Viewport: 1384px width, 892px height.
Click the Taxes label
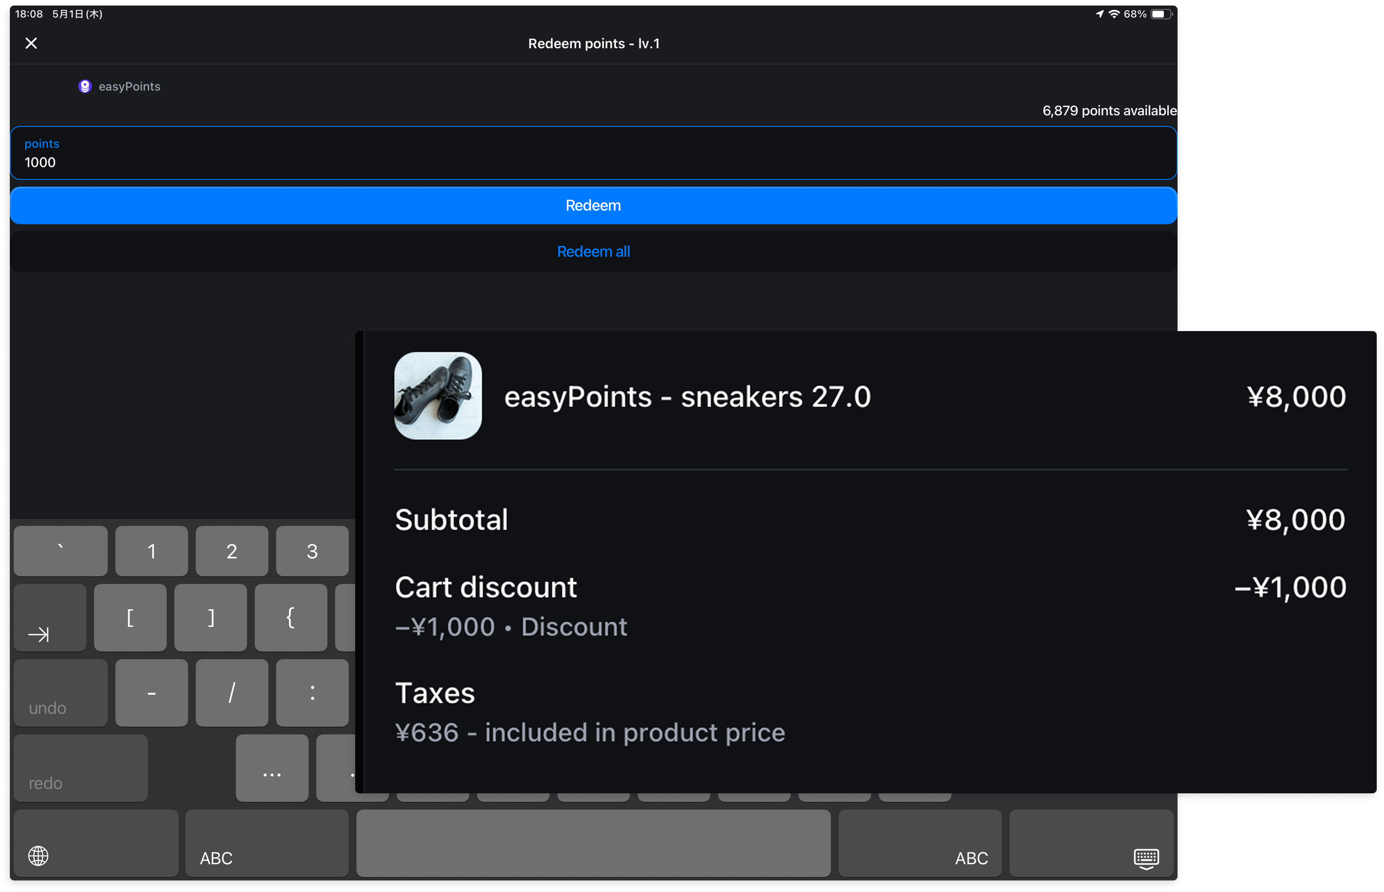click(x=435, y=693)
